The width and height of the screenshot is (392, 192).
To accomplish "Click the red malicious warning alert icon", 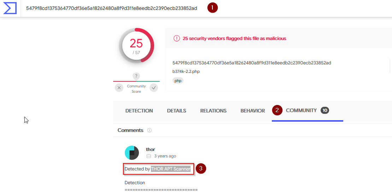I will [176, 38].
